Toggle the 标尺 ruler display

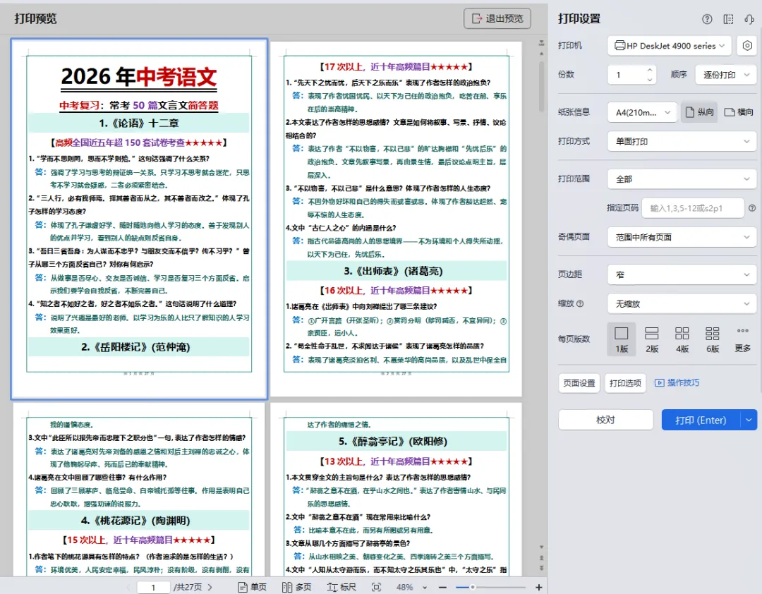click(341, 586)
